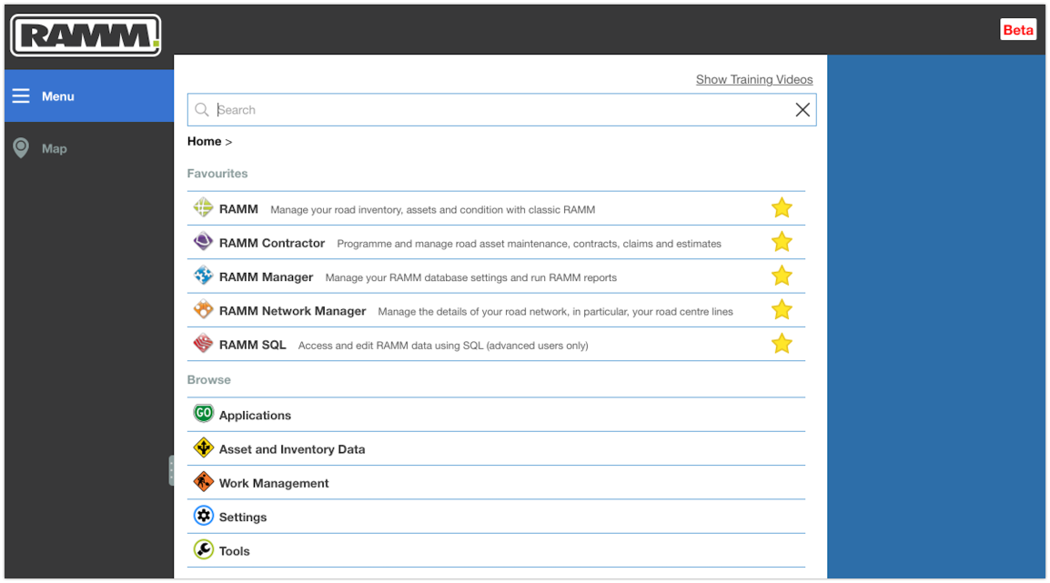
Task: Click the Asset and Inventory Data sign icon
Action: (203, 447)
